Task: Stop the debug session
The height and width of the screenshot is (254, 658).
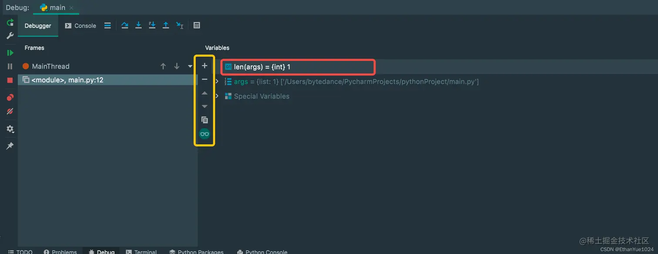Action: [x=10, y=80]
